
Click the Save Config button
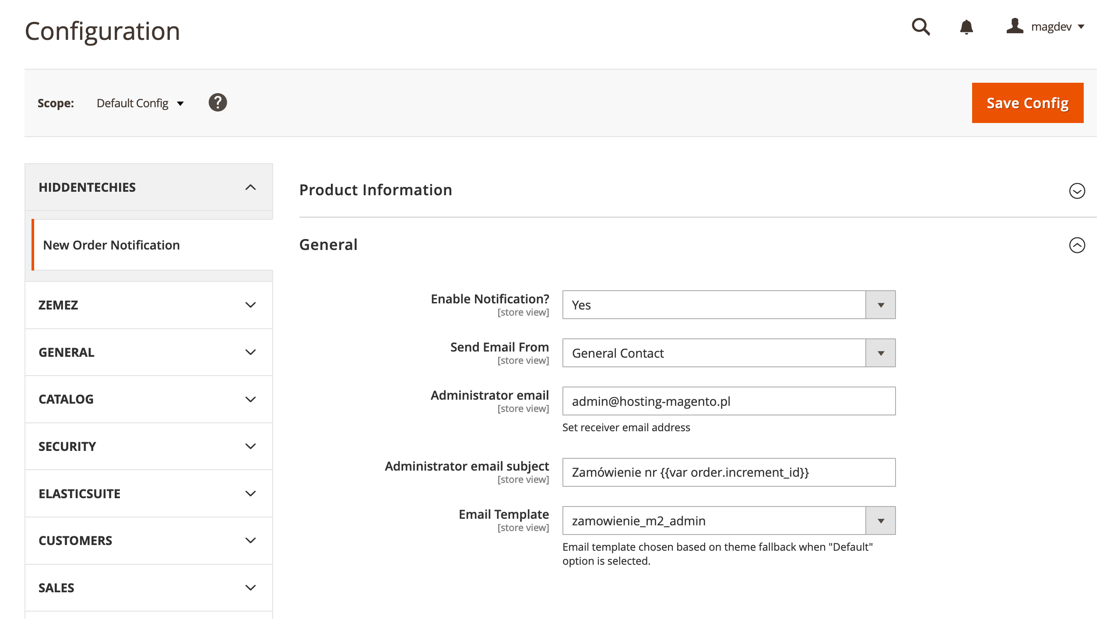[1027, 103]
